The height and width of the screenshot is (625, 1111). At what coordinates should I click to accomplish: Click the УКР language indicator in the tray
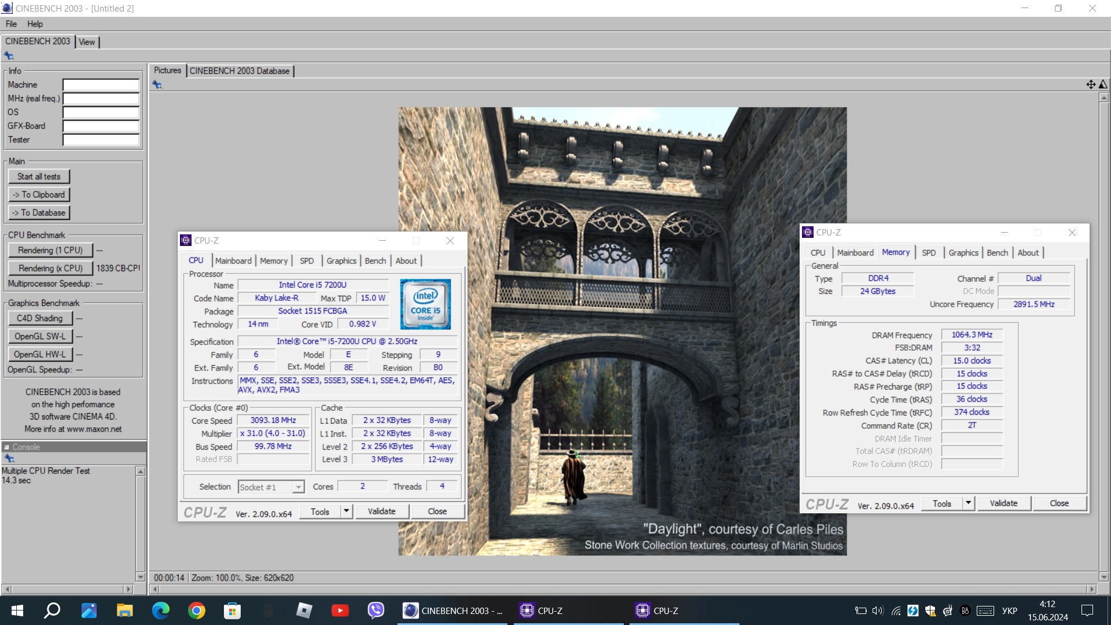1010,611
